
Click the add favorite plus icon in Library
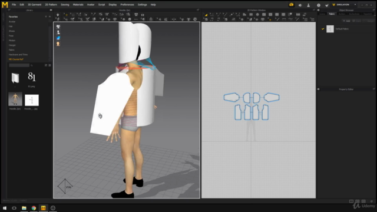point(46,16)
